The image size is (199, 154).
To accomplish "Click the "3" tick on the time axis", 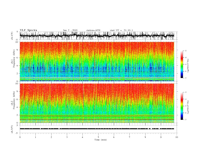I will 67,137.
